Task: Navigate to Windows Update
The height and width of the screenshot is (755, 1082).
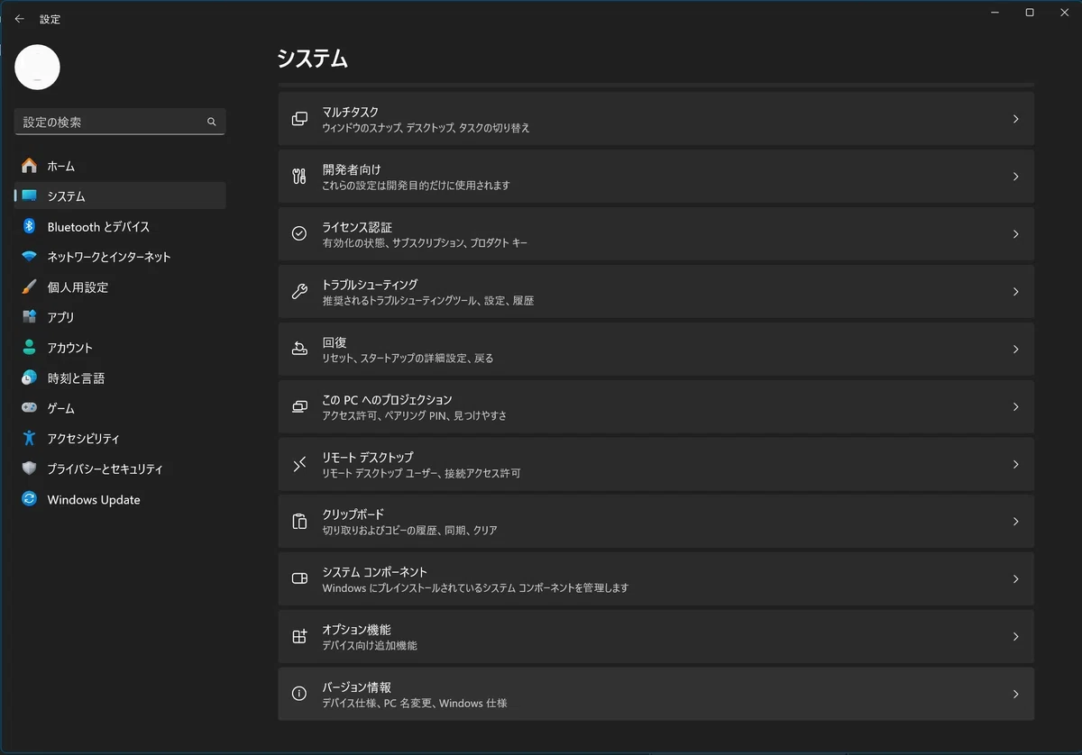Action: point(120,499)
